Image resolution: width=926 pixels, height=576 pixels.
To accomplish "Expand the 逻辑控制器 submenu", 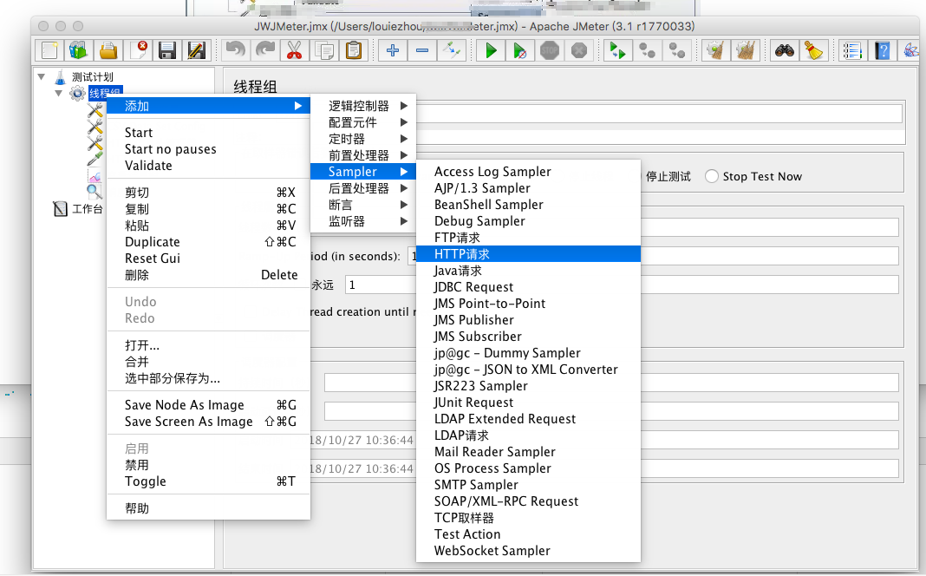I will pos(363,106).
